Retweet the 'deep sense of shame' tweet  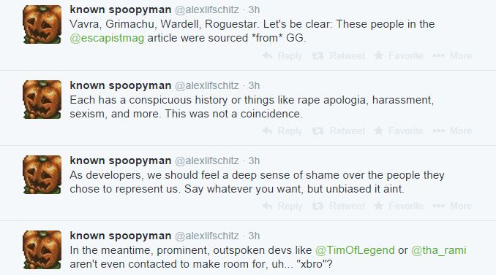click(x=338, y=206)
